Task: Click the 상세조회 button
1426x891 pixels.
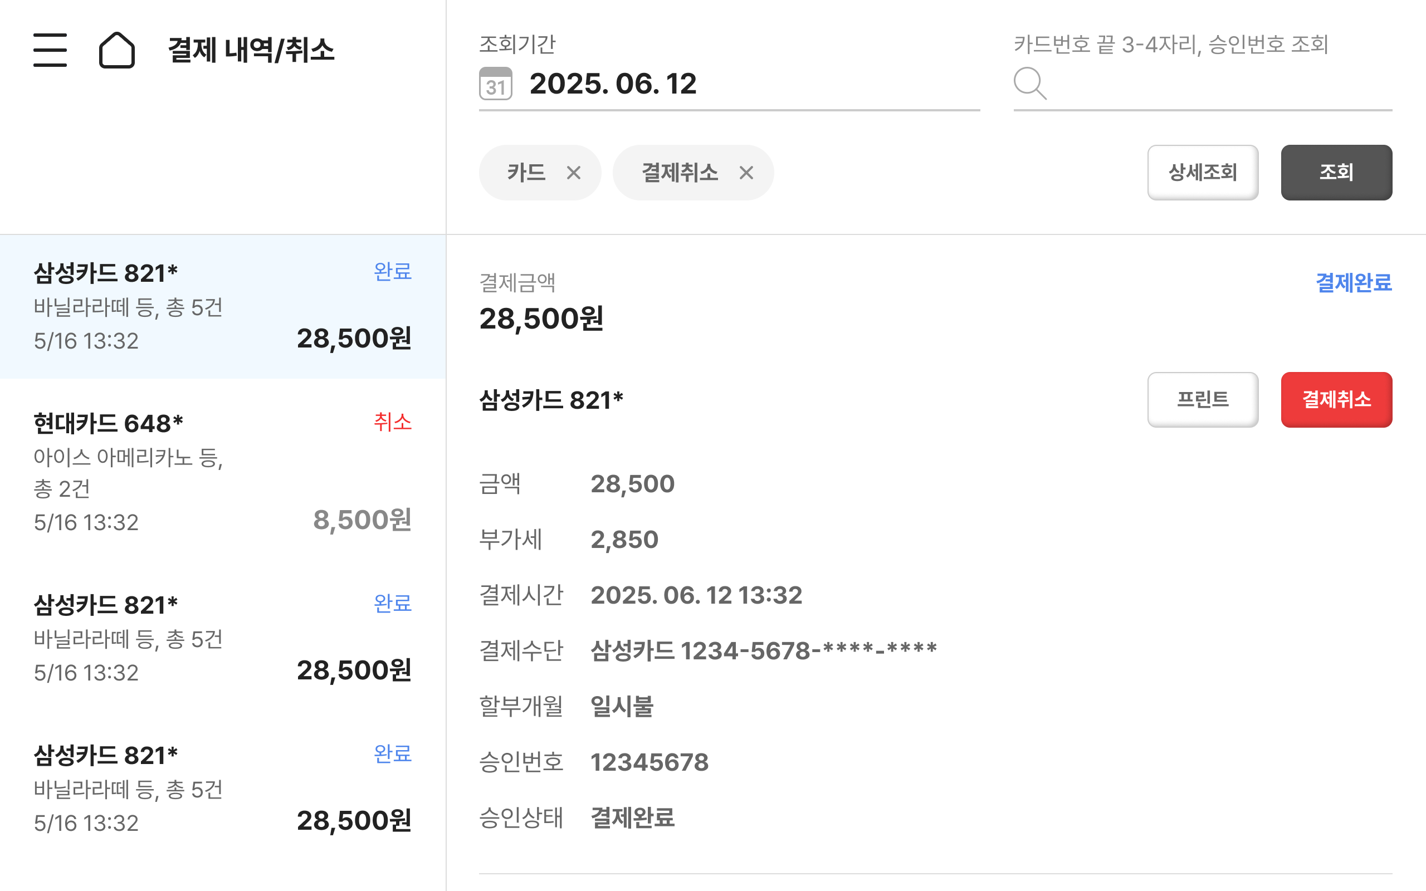Action: pos(1203,173)
